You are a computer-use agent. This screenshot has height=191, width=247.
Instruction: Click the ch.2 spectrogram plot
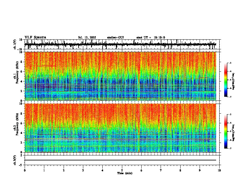coord(120,128)
